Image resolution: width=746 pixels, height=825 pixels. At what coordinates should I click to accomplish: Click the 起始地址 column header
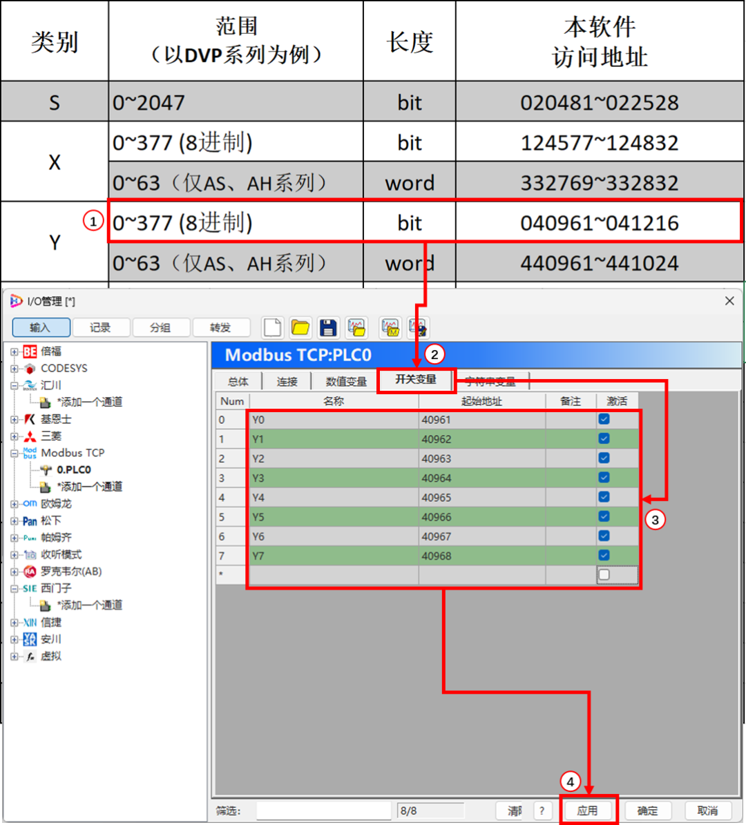481,401
